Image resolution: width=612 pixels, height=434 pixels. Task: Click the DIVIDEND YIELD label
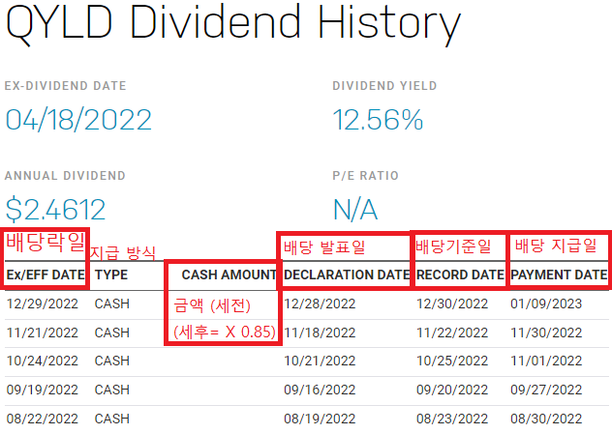pyautogui.click(x=384, y=86)
